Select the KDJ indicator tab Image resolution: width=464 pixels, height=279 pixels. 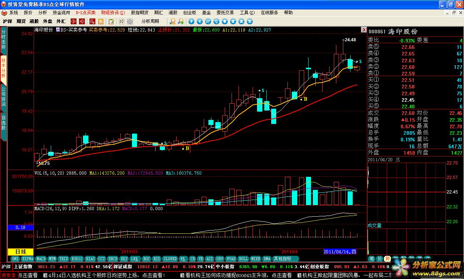pos(125,259)
